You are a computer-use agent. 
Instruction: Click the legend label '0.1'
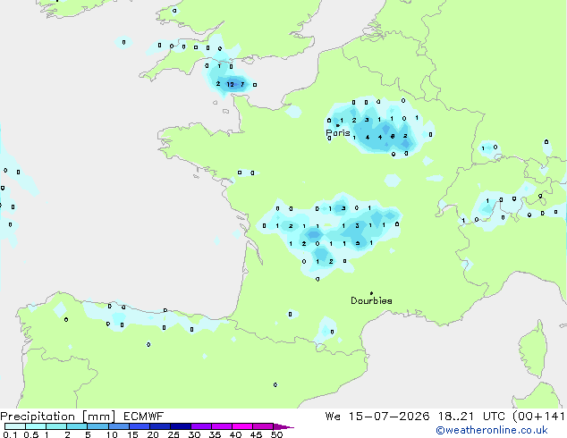(10, 434)
